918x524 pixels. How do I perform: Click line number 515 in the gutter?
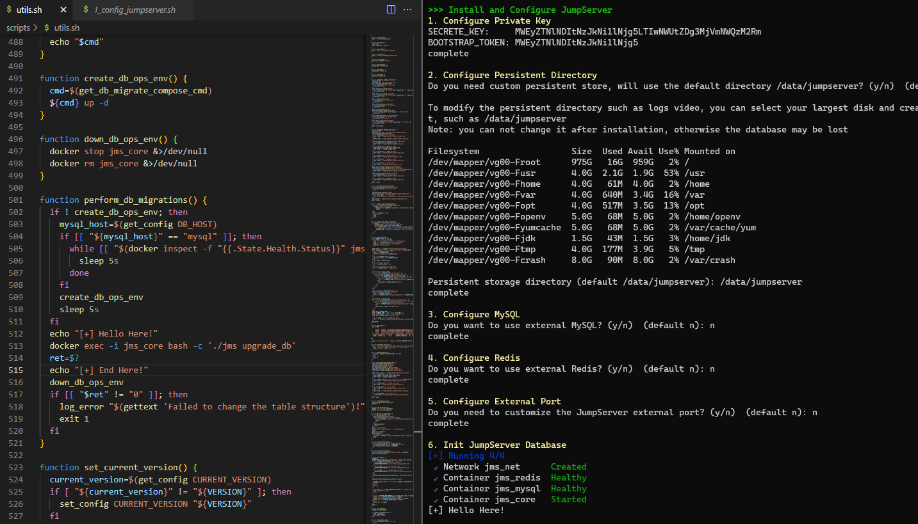[15, 370]
